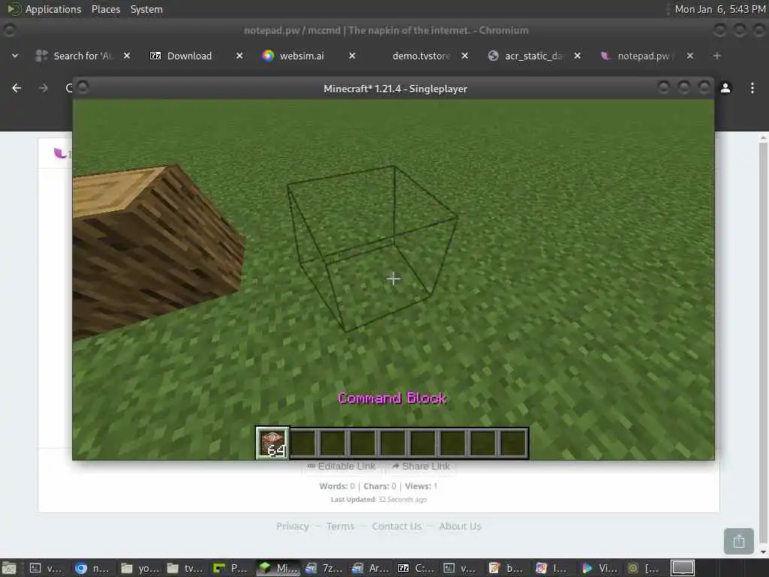Close the demo.tvstore tab

464,56
